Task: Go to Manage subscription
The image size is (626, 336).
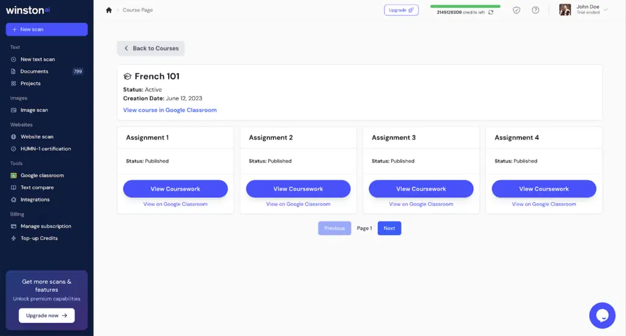Action: [x=45, y=226]
